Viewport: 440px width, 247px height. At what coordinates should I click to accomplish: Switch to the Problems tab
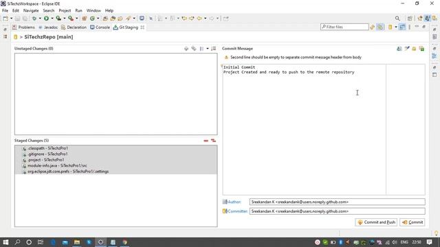23,27
